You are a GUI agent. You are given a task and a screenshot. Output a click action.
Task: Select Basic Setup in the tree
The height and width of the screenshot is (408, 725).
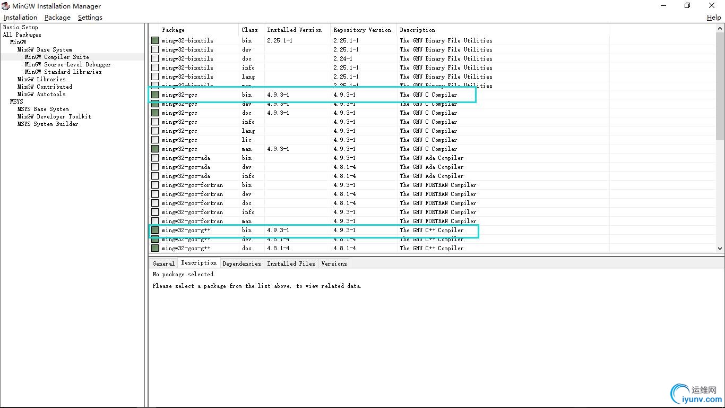[x=21, y=27]
